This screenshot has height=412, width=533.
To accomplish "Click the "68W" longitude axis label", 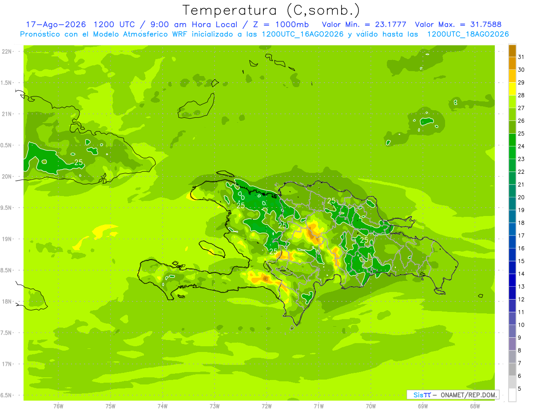I will click(475, 406).
